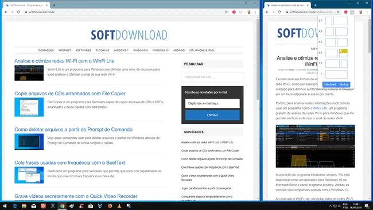The height and width of the screenshot is (210, 373).
Task: Launch VLC from the taskbar
Action: [x=119, y=206]
